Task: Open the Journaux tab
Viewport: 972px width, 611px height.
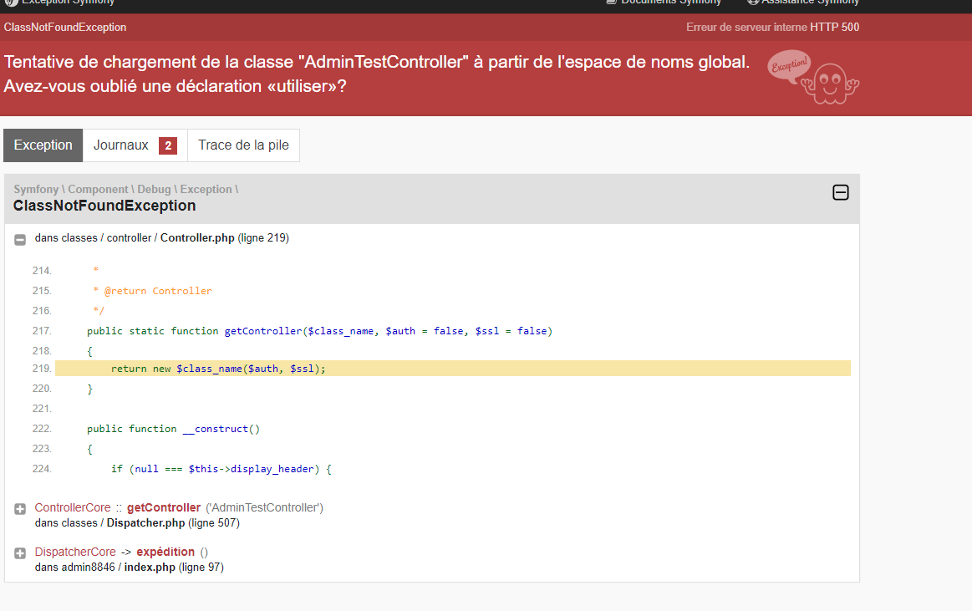Action: [135, 145]
